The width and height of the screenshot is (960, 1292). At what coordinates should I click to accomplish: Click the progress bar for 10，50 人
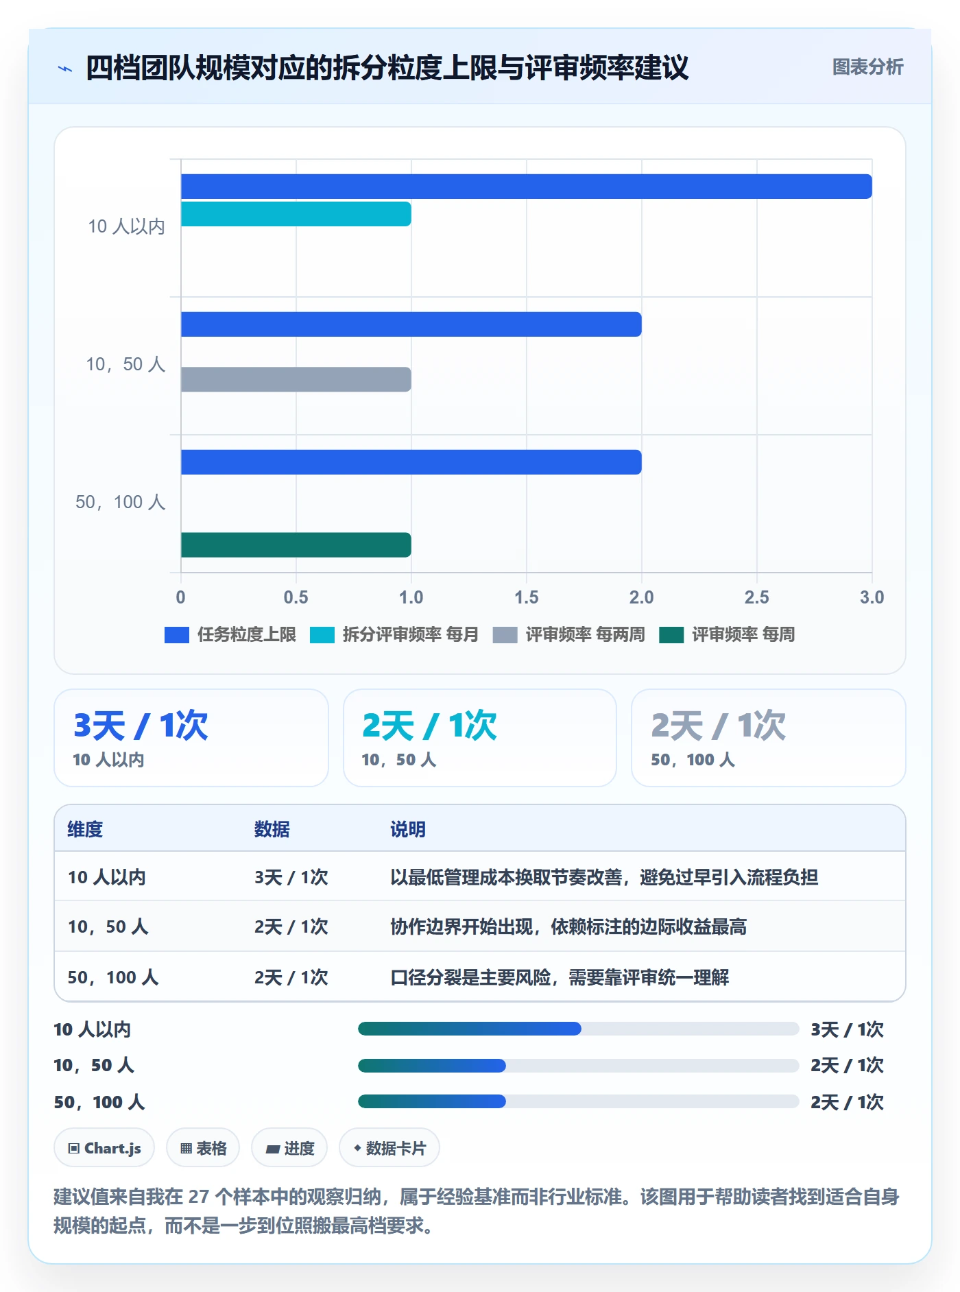tap(578, 1066)
